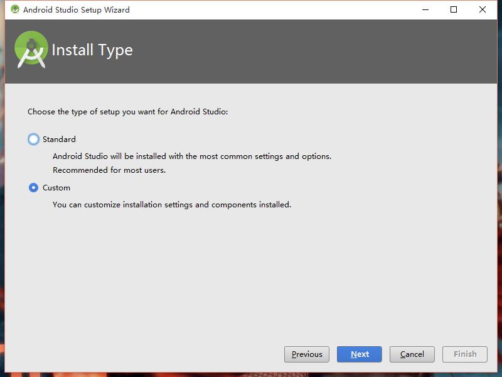502x377 pixels.
Task: Close the Android Studio Setup Wizard
Action: point(483,10)
